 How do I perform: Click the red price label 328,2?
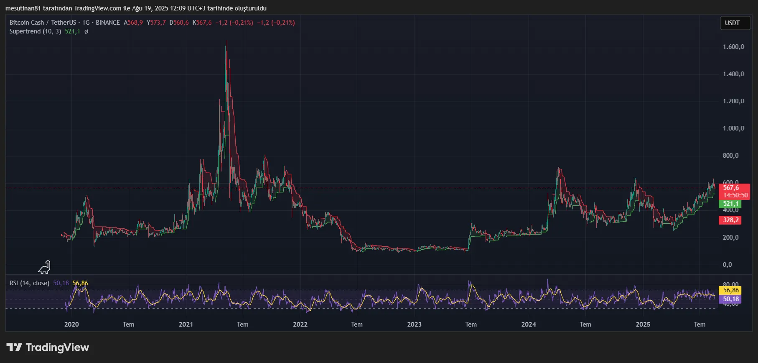coord(730,220)
